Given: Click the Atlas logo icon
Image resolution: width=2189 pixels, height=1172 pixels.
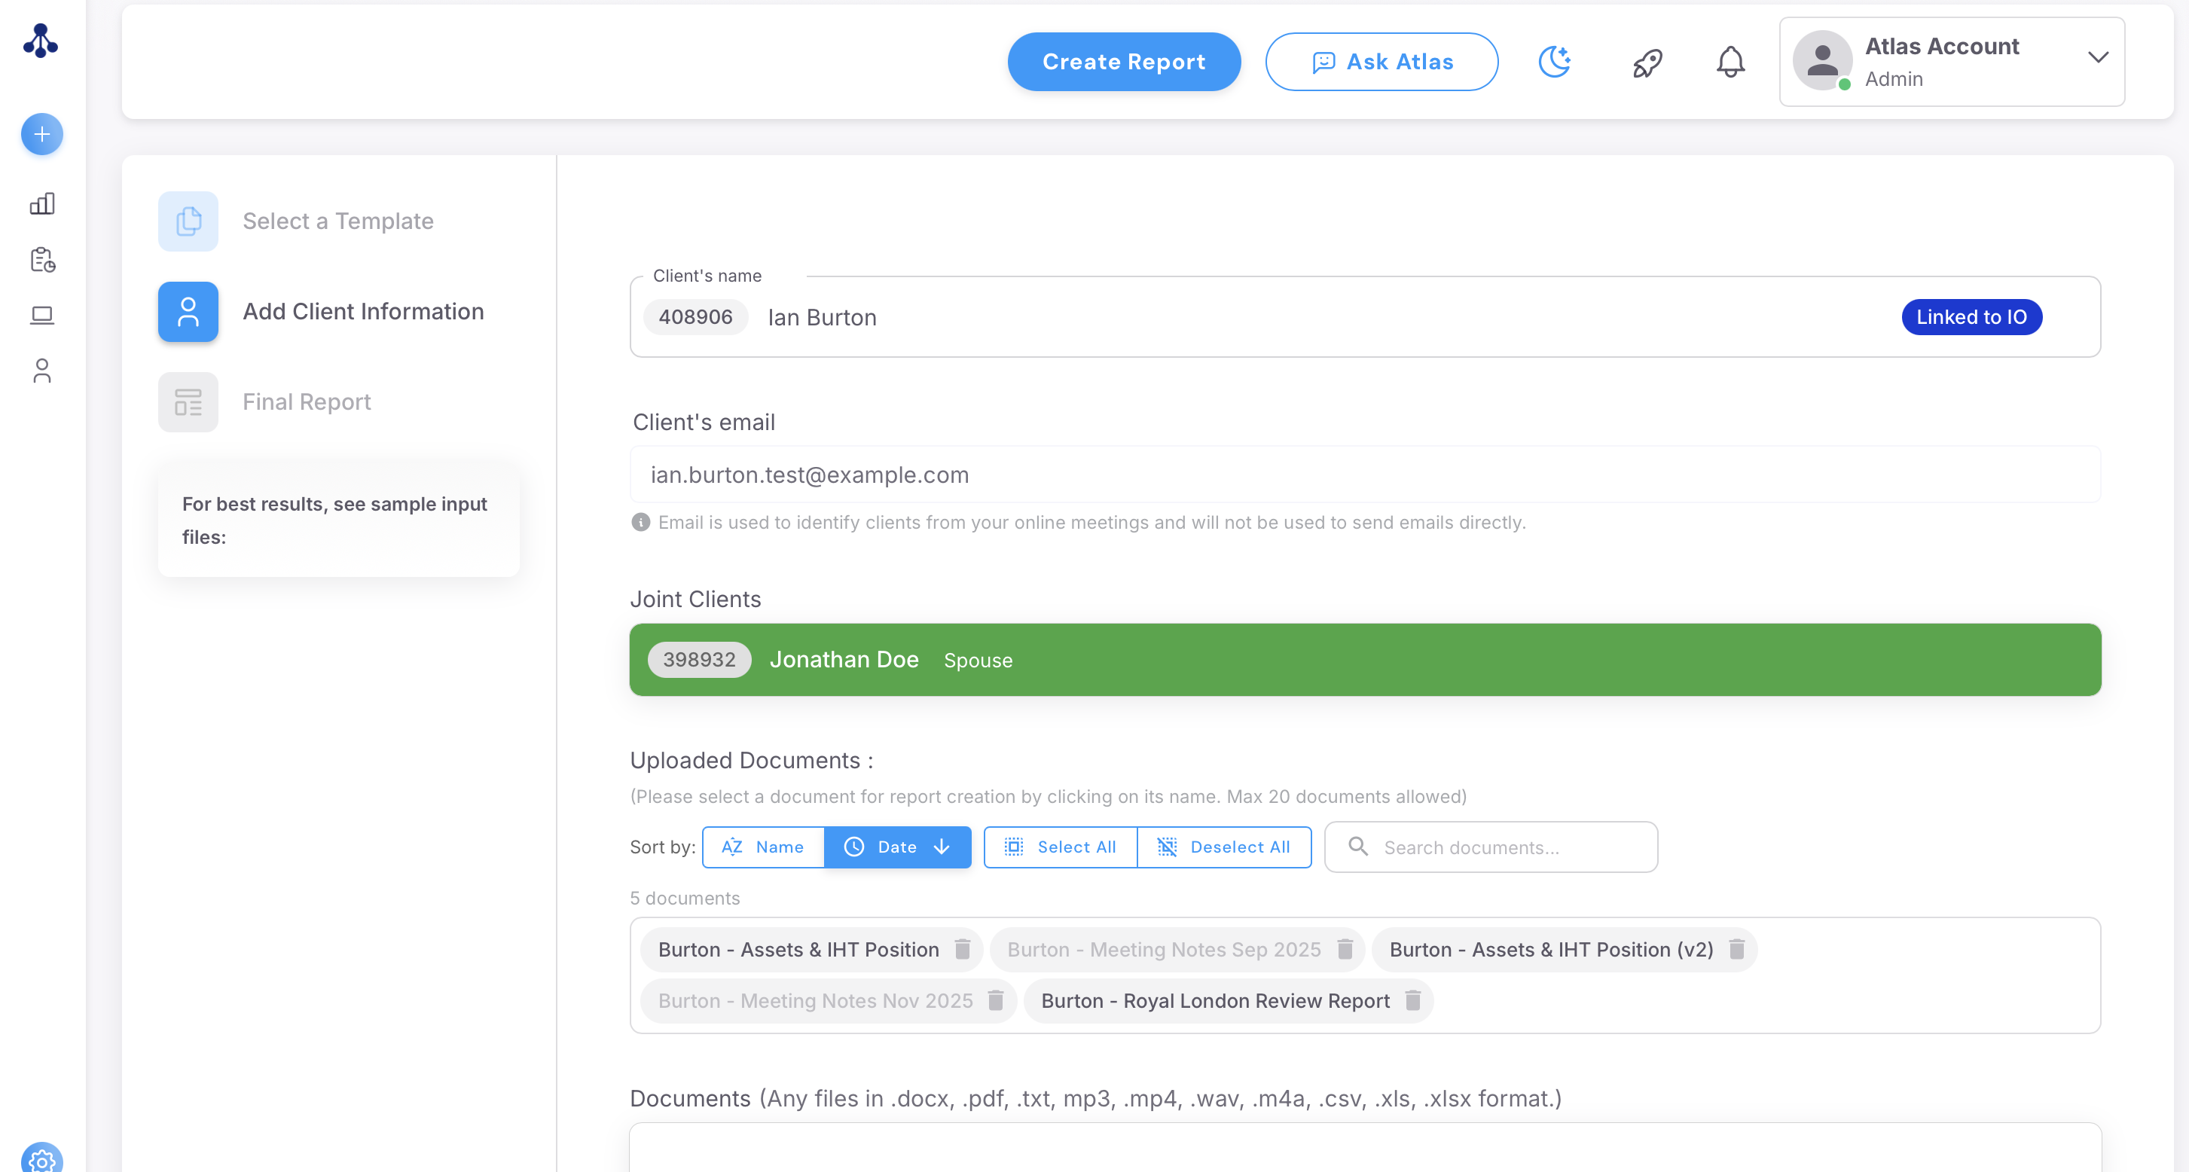Looking at the screenshot, I should pyautogui.click(x=40, y=40).
